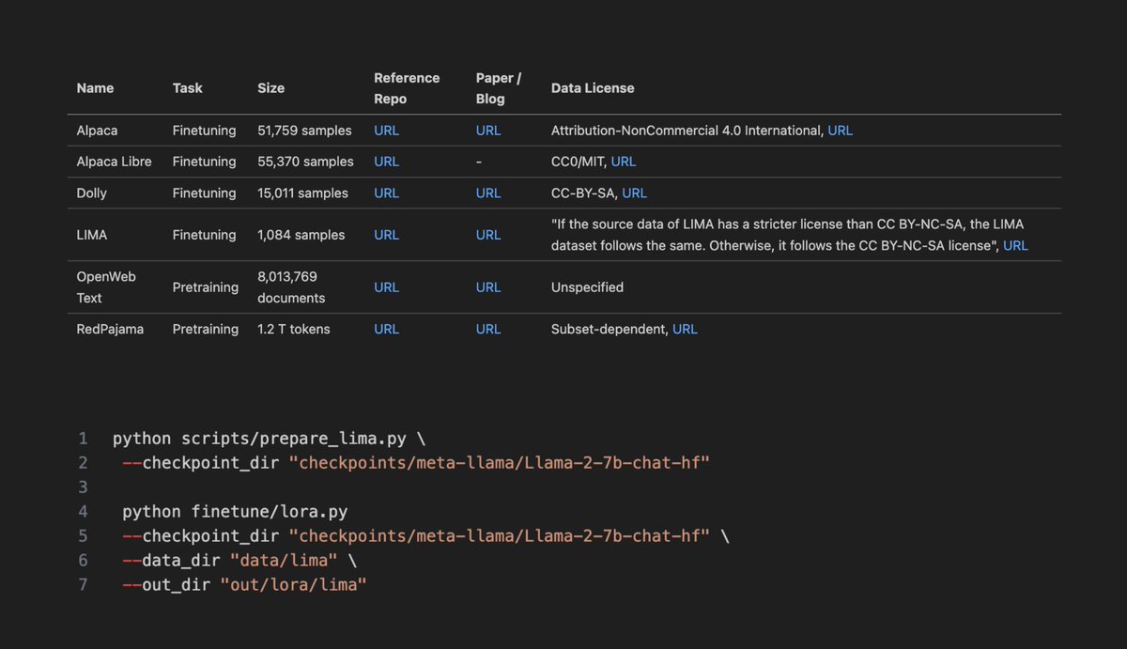Image resolution: width=1127 pixels, height=649 pixels.
Task: Open Dolly Paper / Blog URL link
Action: [x=488, y=193]
